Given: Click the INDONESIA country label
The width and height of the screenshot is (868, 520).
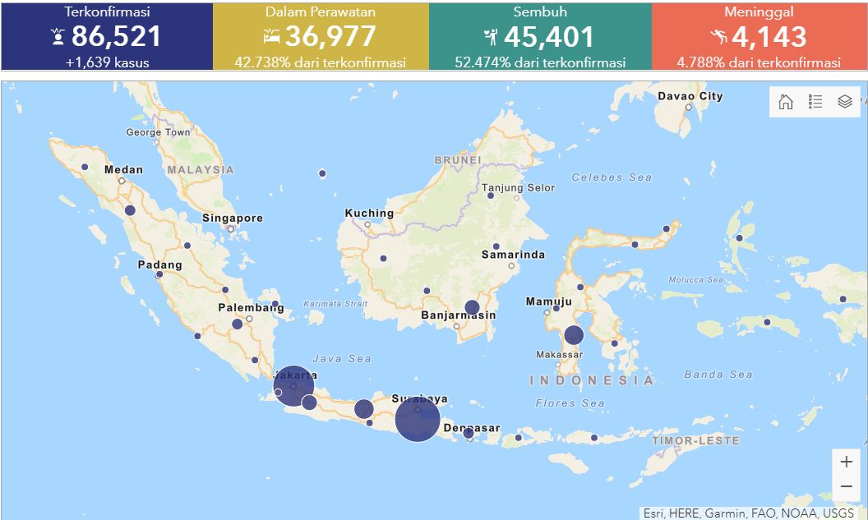Looking at the screenshot, I should click(592, 380).
